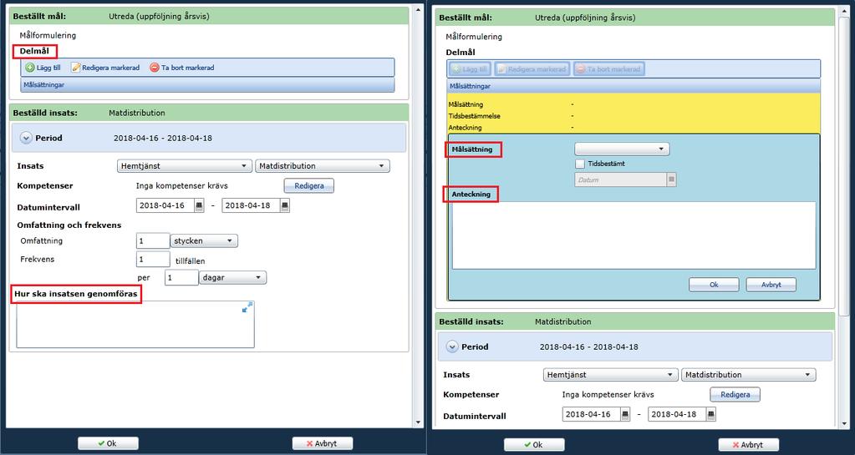This screenshot has width=855, height=455.
Task: Expand the Hur ska insatsen genomföras text area
Action: (x=247, y=308)
